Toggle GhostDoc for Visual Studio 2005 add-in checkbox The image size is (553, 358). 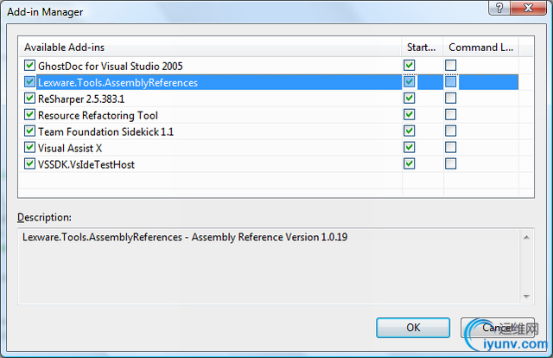pos(29,66)
